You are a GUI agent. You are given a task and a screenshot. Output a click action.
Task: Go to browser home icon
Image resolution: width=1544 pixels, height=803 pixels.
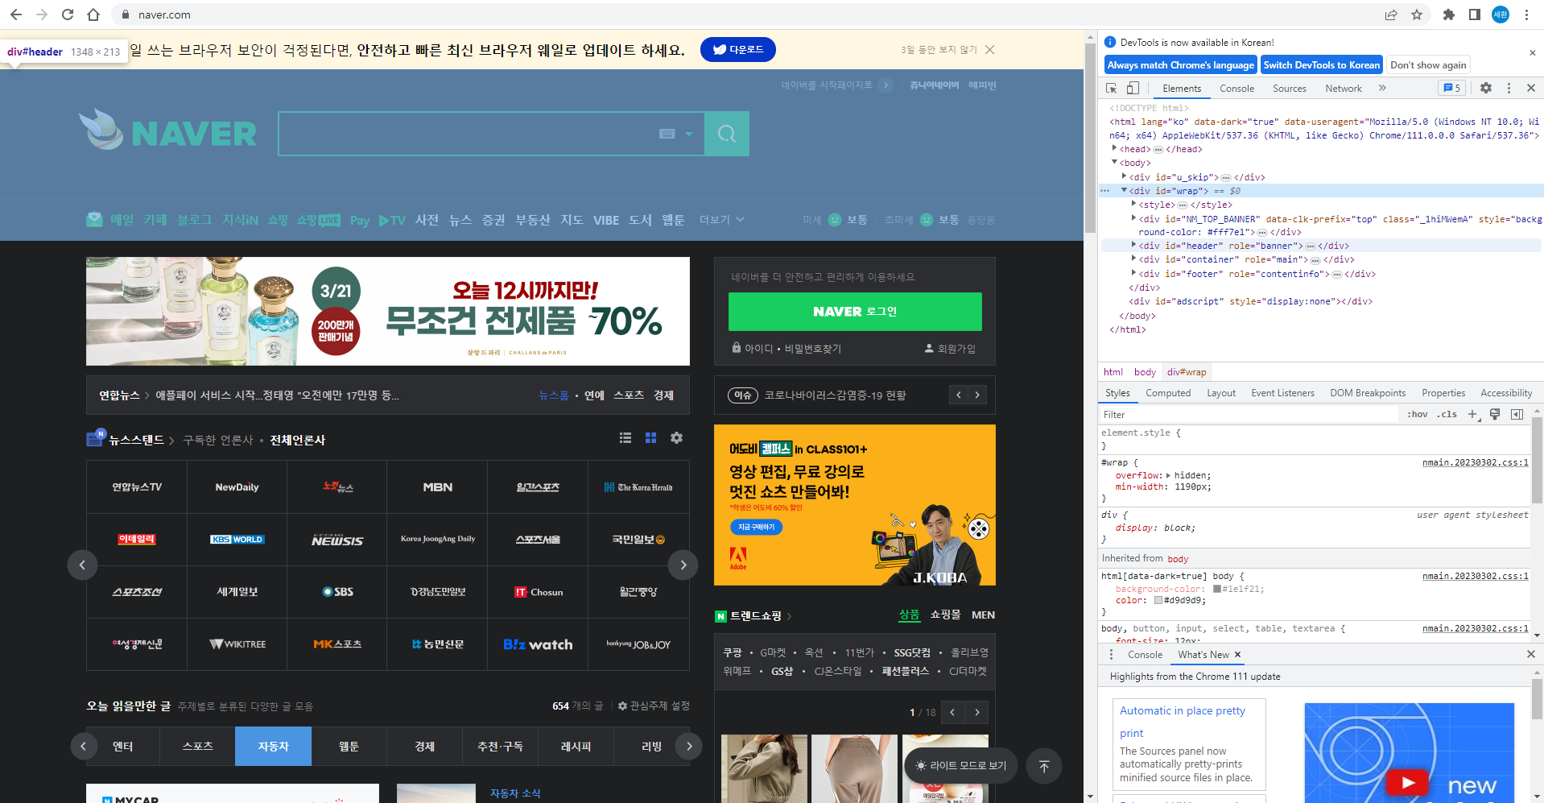click(93, 14)
